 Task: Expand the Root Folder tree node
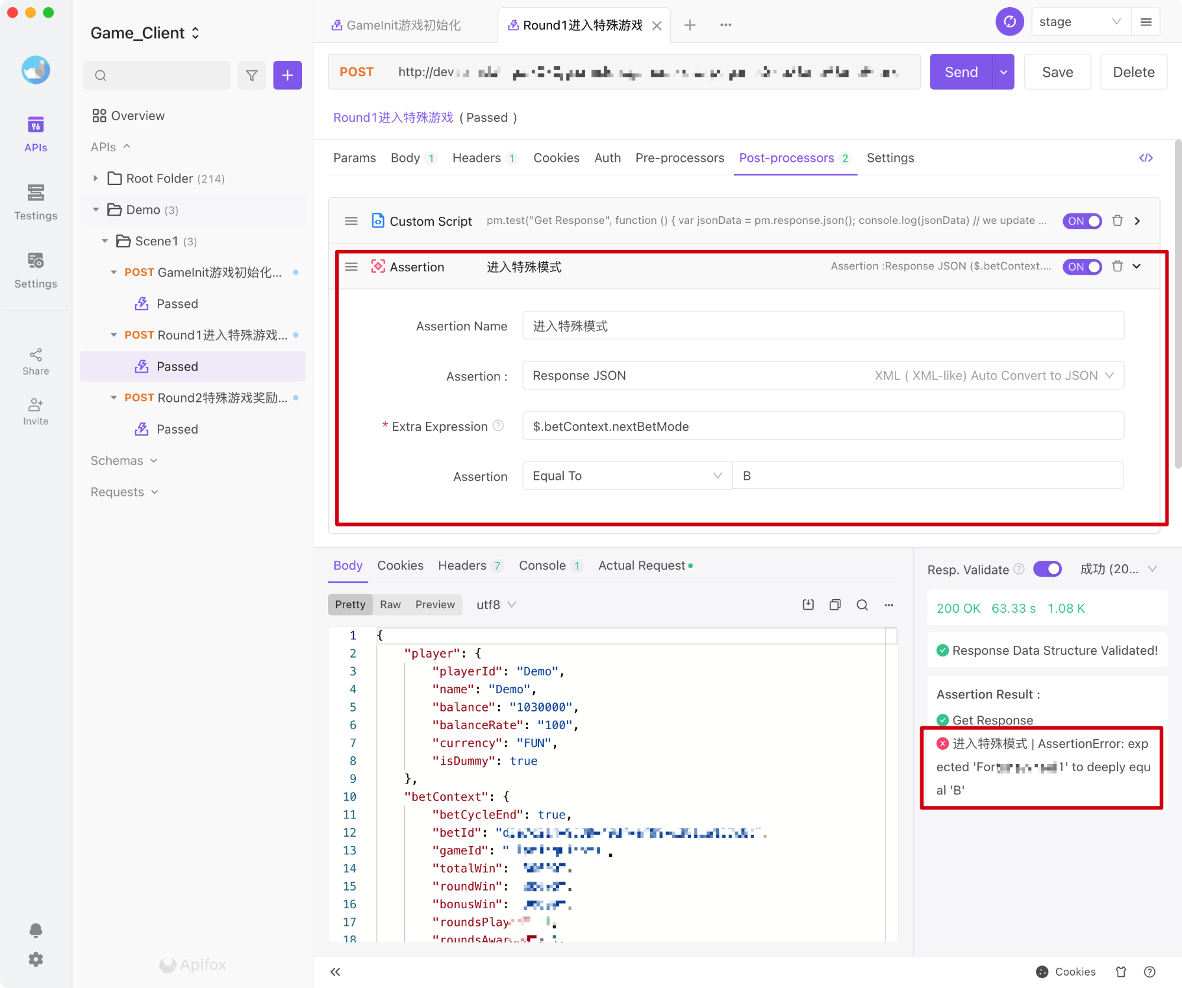pyautogui.click(x=96, y=178)
